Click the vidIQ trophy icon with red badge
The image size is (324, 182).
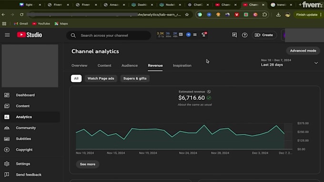coord(204,35)
